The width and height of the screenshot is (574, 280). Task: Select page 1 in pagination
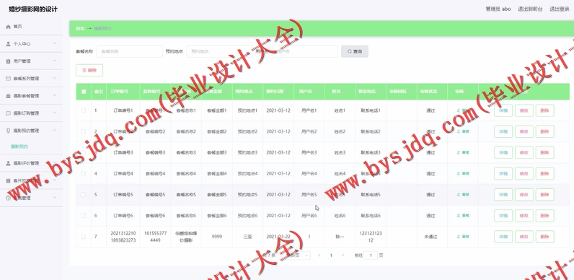point(331,255)
